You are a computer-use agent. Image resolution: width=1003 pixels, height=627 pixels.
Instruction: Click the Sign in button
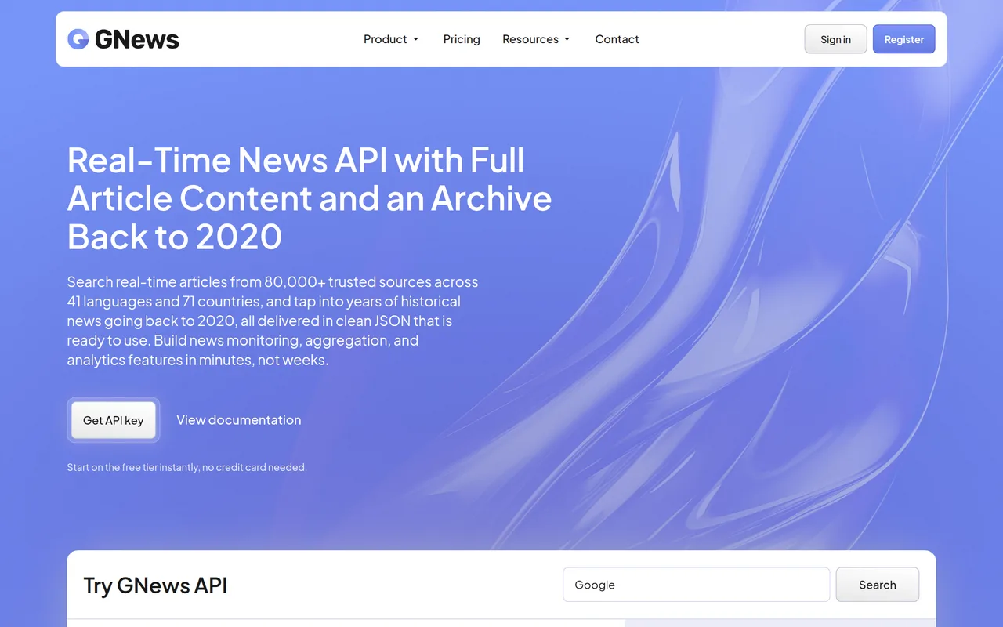(x=835, y=39)
